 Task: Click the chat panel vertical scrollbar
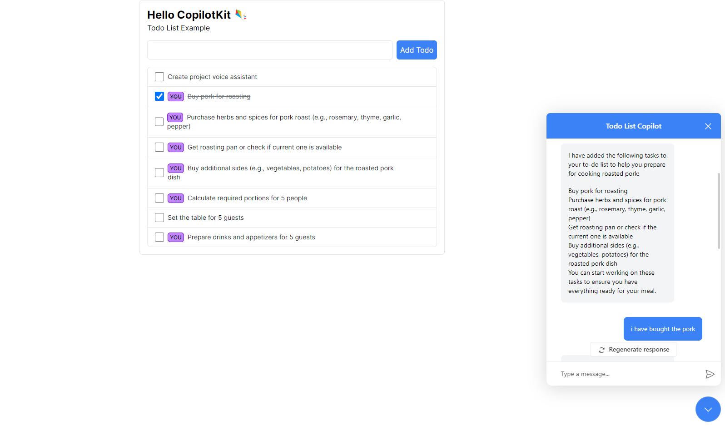click(x=719, y=211)
